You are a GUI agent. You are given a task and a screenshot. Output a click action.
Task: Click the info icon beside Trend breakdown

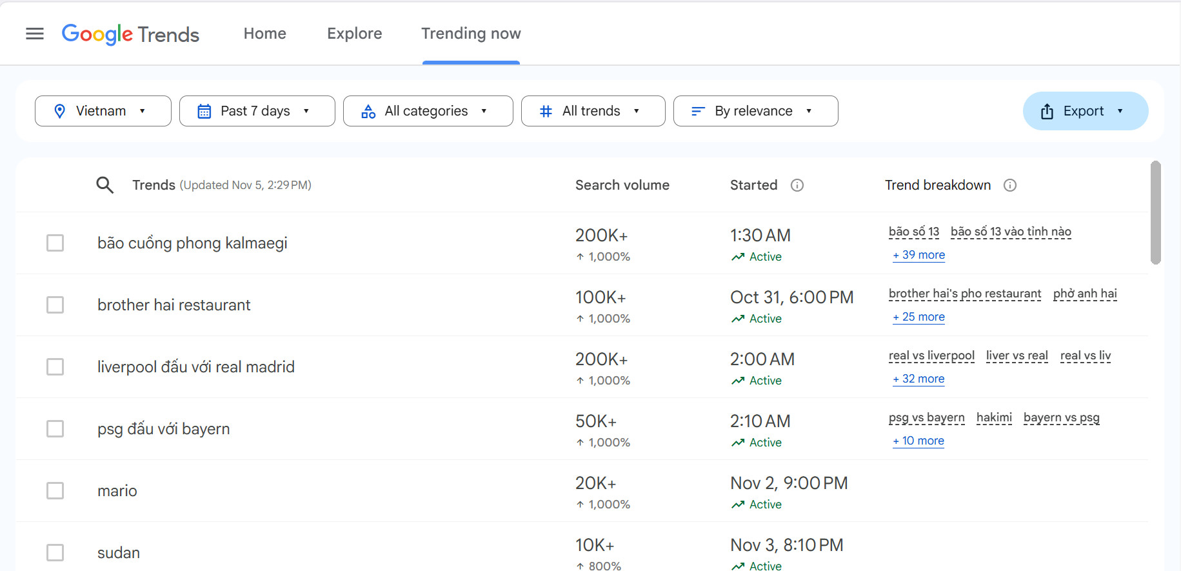pos(1010,185)
